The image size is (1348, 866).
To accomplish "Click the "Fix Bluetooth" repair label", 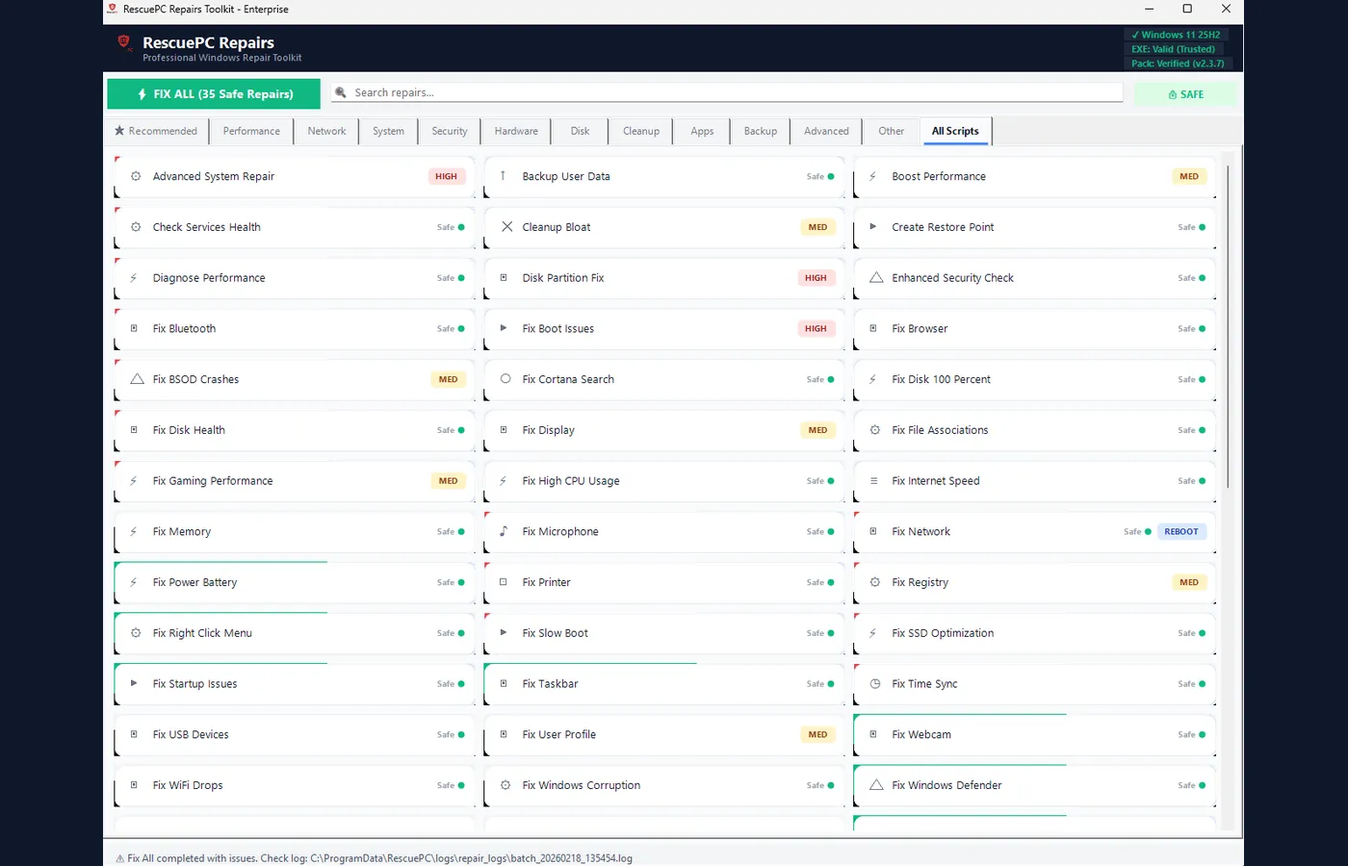I will click(x=184, y=328).
